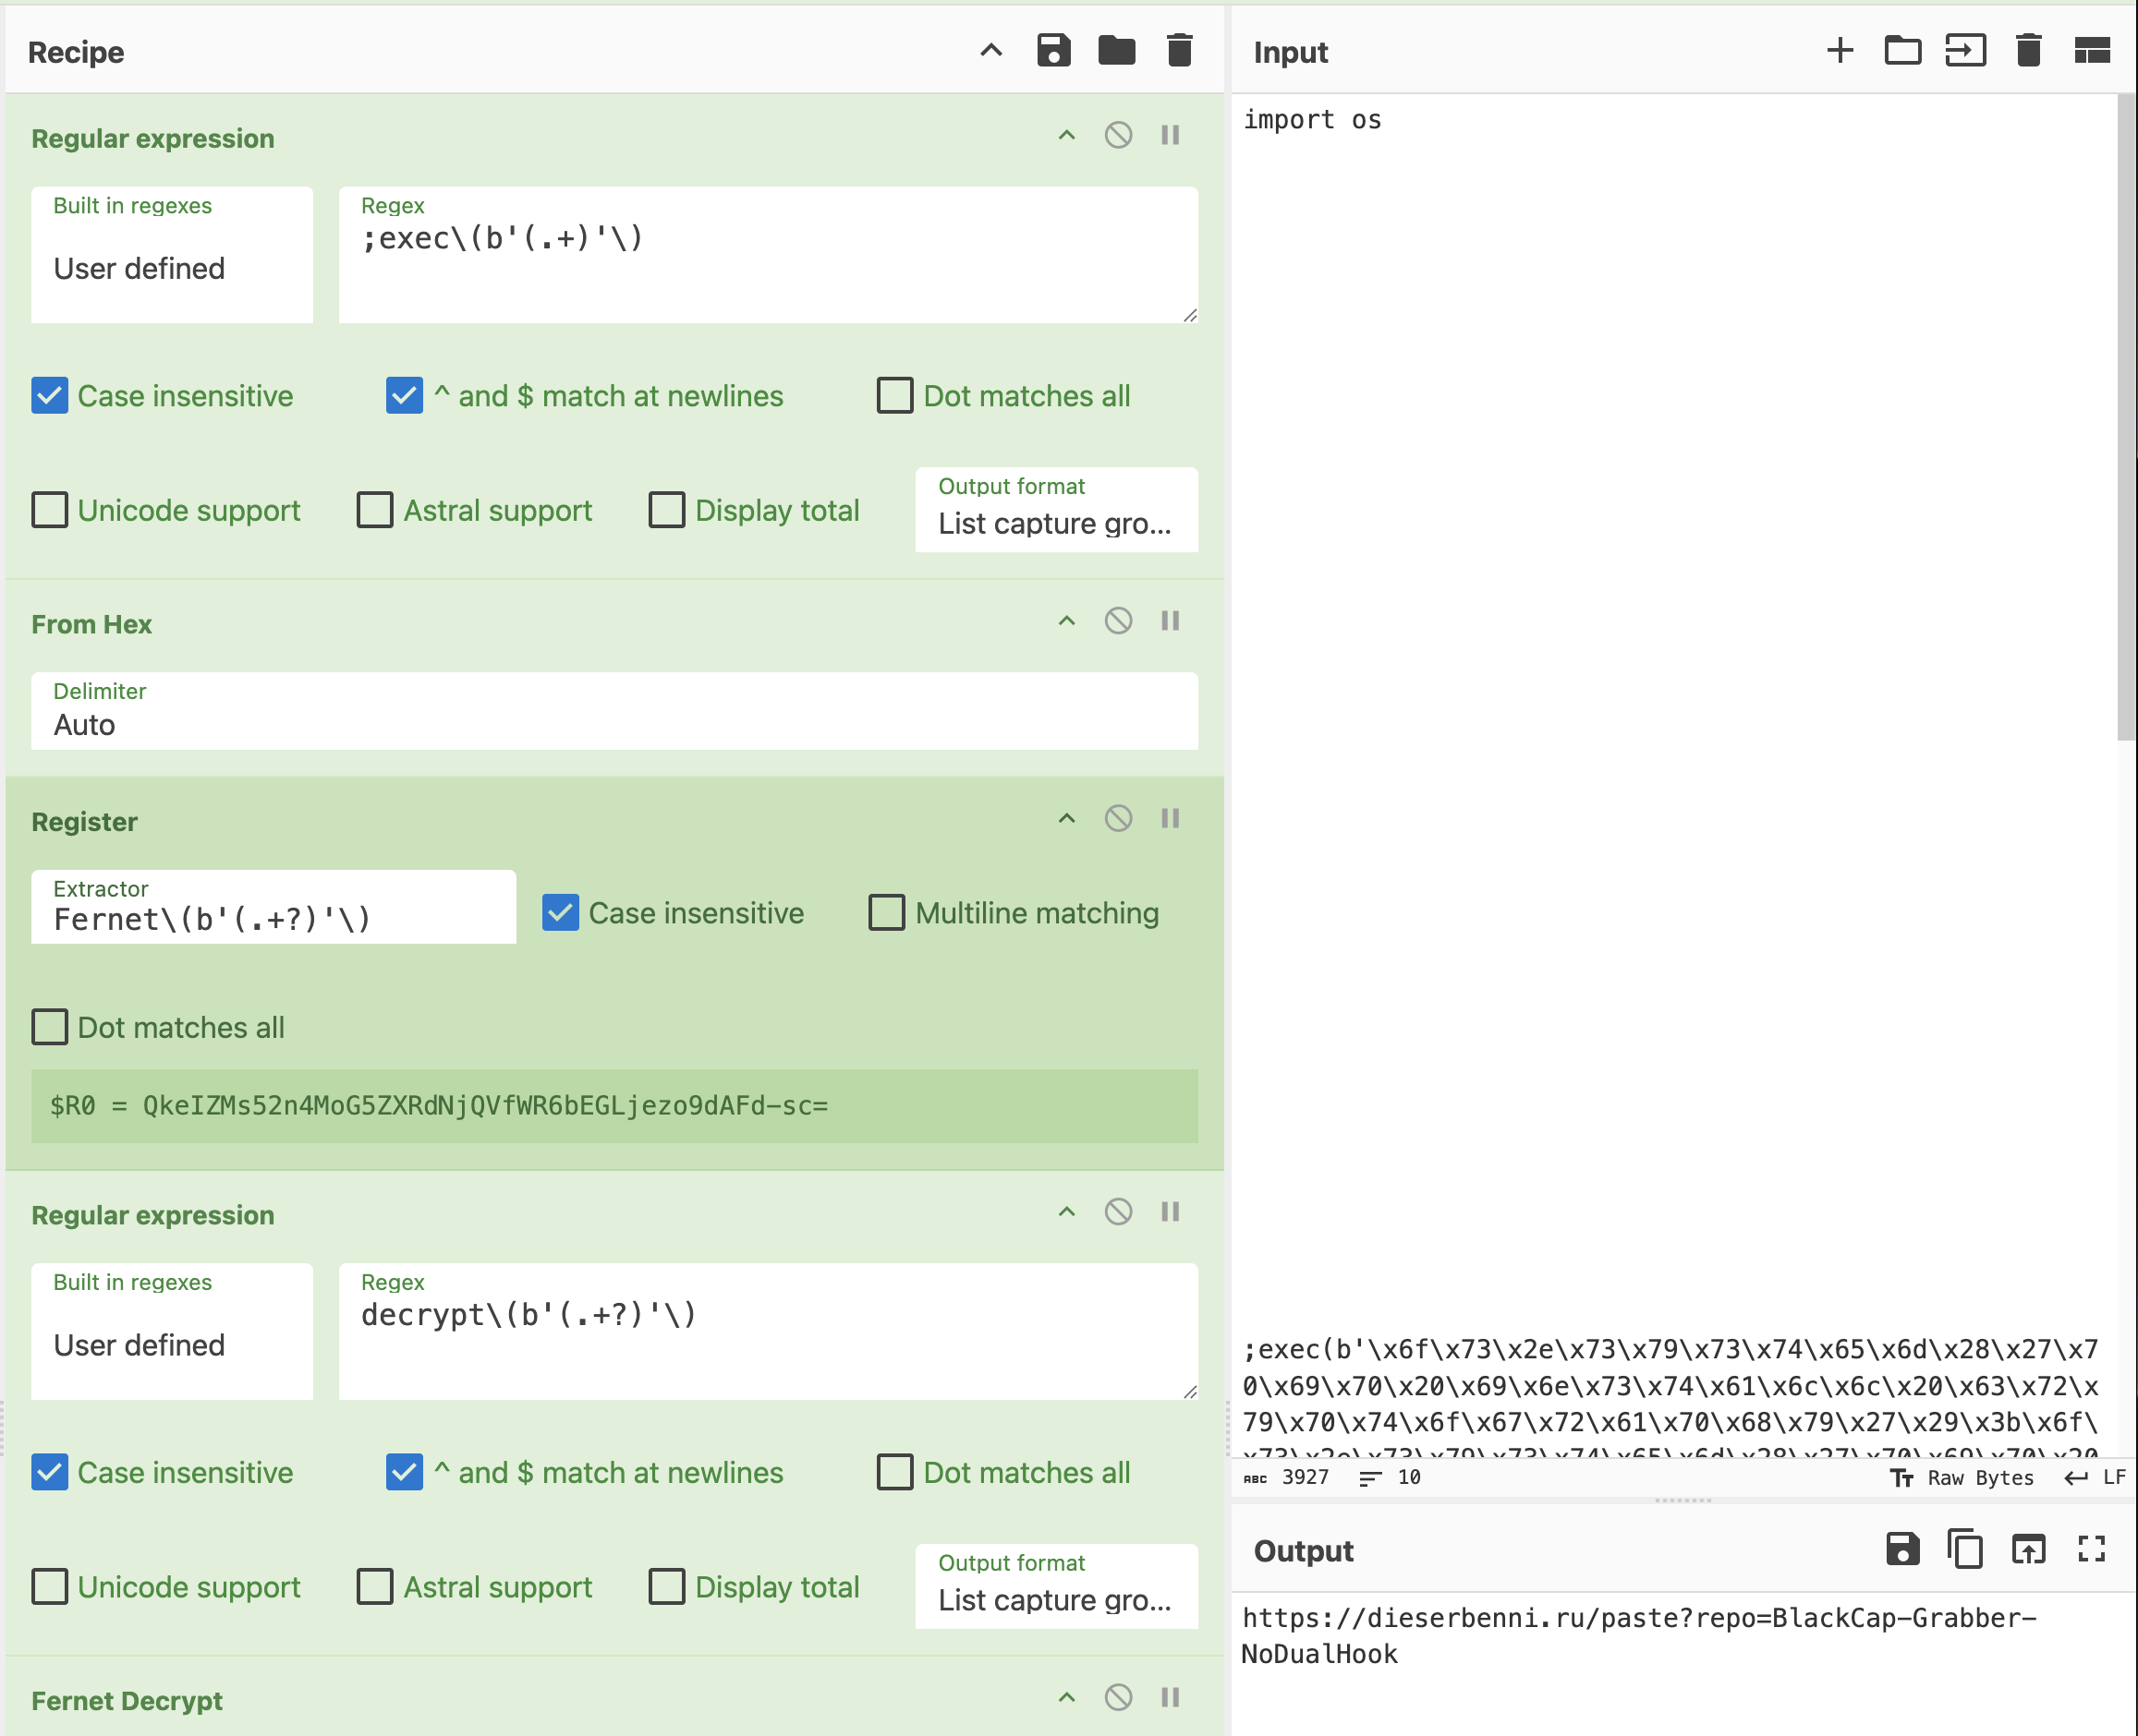The height and width of the screenshot is (1736, 2138).
Task: Open Output format dropdown in first regex
Action: click(x=1056, y=510)
